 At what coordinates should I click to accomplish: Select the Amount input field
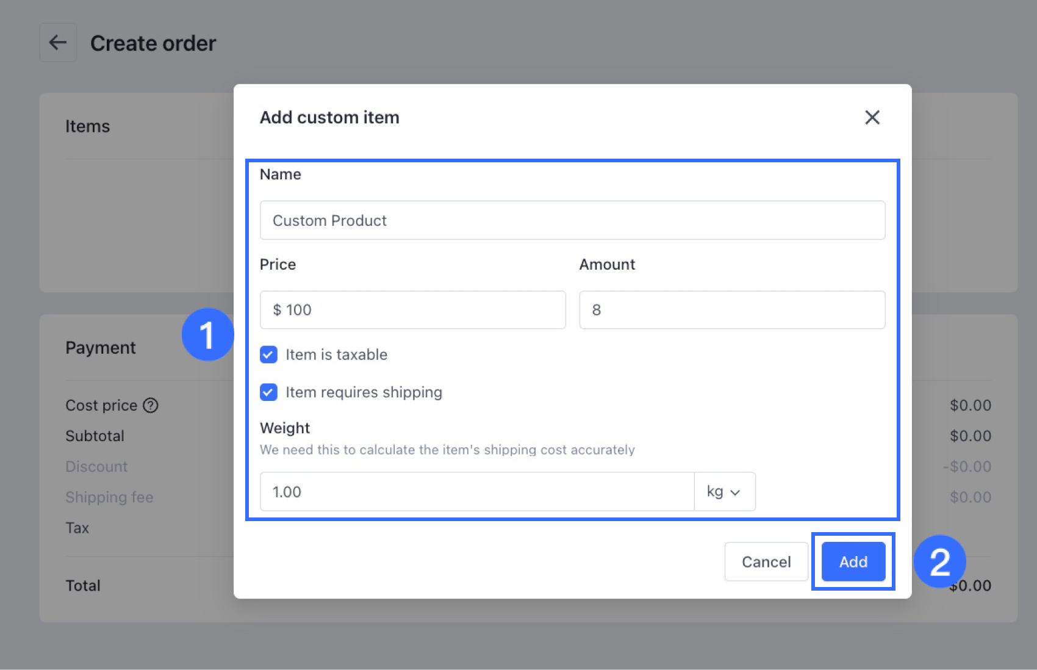click(x=732, y=310)
